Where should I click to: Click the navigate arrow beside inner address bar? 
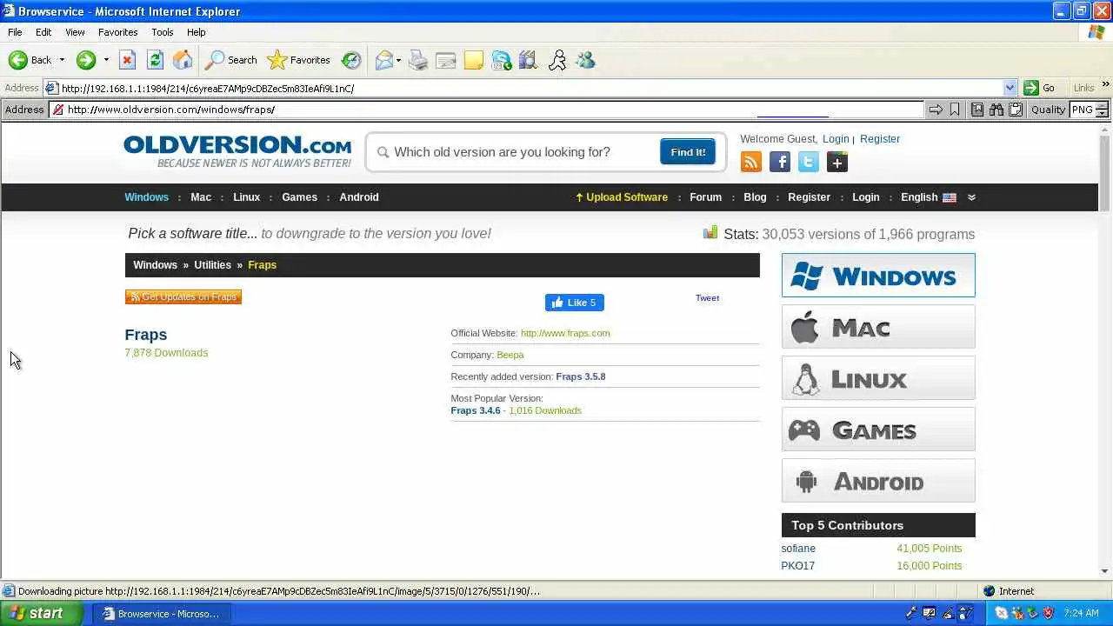(936, 110)
